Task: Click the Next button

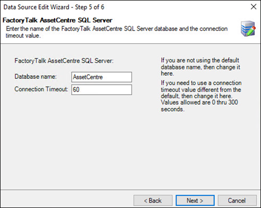Action: (195, 200)
